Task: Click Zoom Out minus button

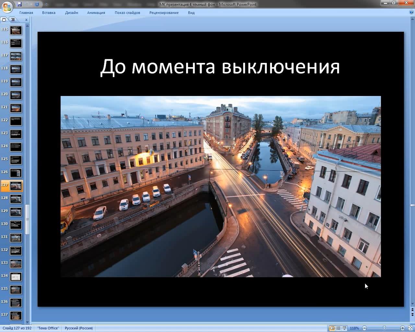Action: [364, 328]
